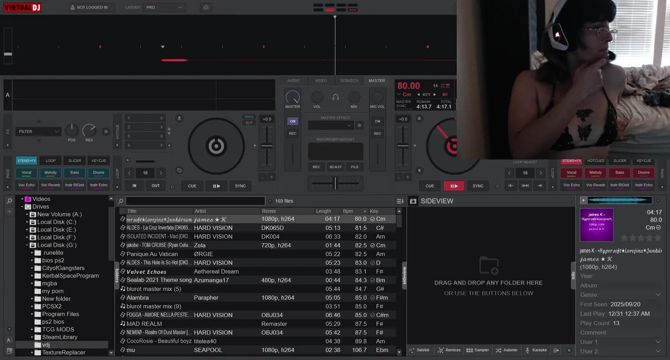Switch to the AUDIO mixer tab
This screenshot has width=670, height=360.
[x=293, y=80]
